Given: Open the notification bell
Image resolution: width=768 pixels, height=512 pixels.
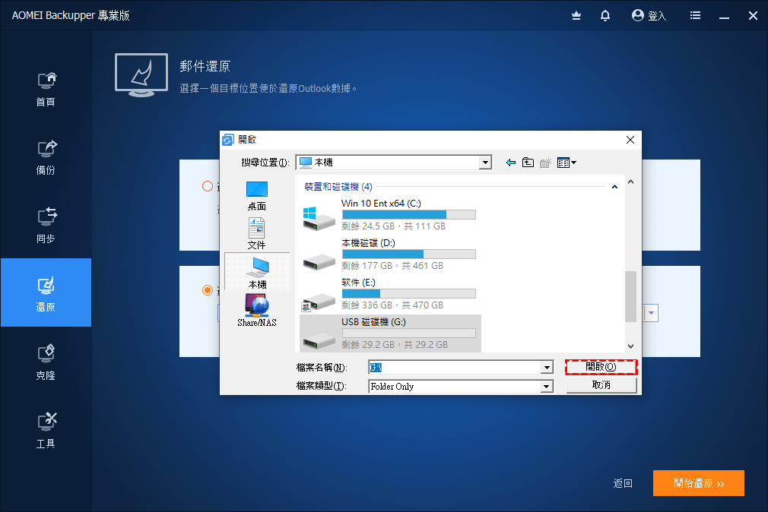Looking at the screenshot, I should (x=605, y=16).
